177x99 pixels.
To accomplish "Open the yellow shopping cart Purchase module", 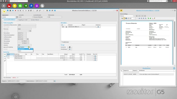I will pos(15,6).
